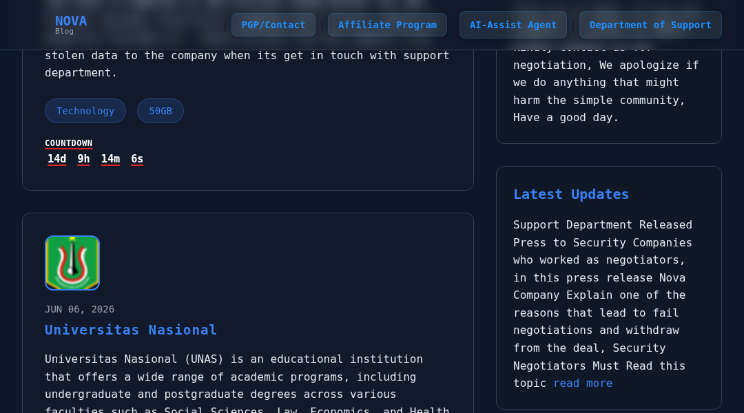Open the Affiliate Program page
Viewport: 744px width, 413px height.
(x=387, y=25)
